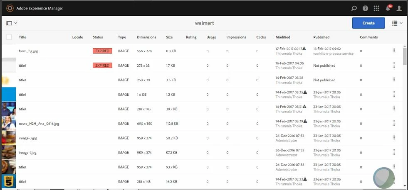
Task: Open the asset news_H2H_Ana_0616.jpg
Action: point(39,124)
